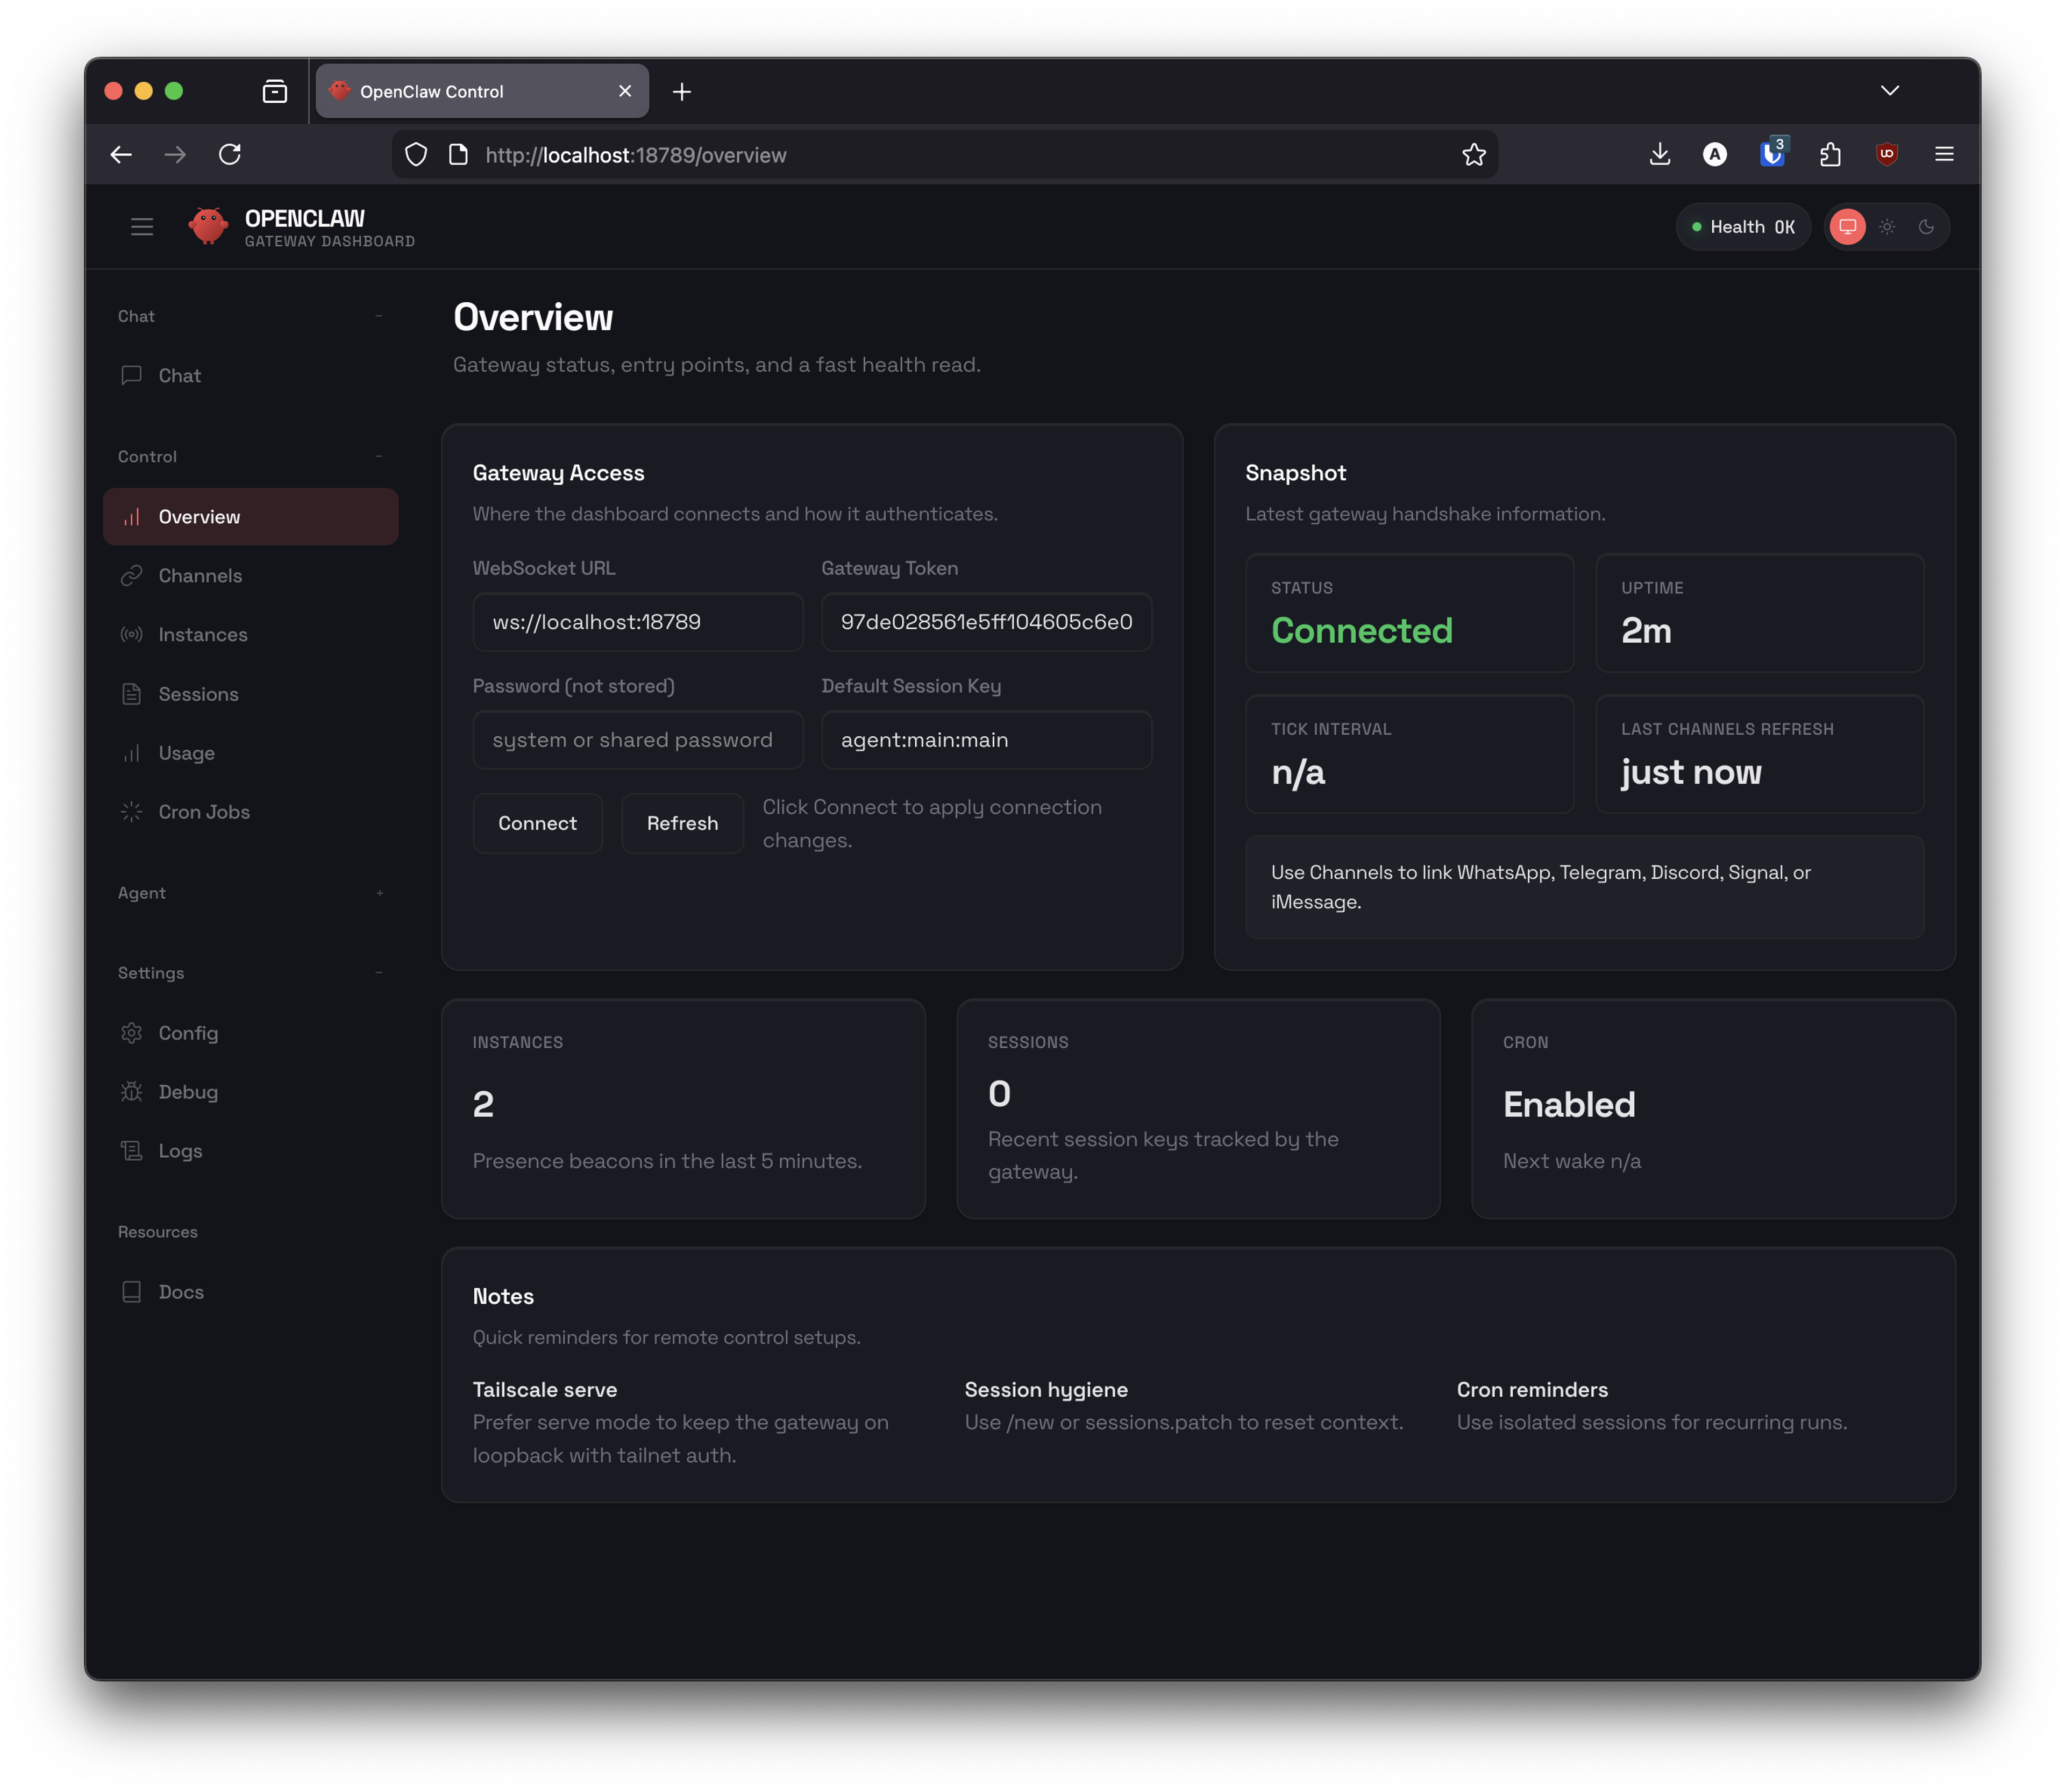
Task: Click the green Connected status text
Action: pos(1361,630)
